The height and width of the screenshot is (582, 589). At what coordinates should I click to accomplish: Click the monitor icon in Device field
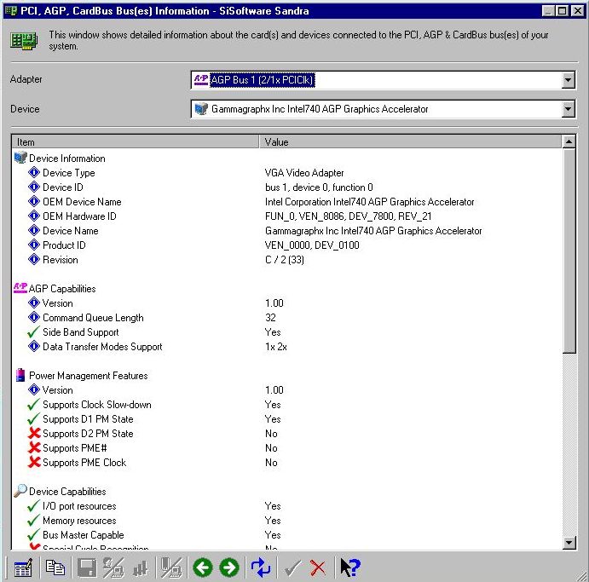201,109
